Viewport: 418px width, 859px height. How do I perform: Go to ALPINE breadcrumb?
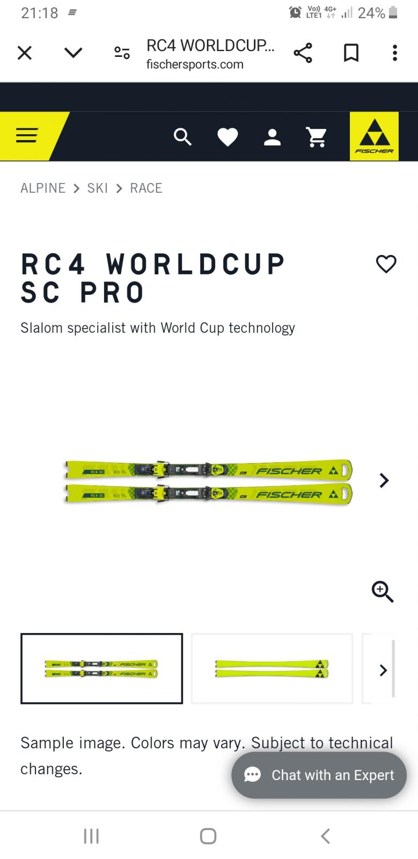point(43,188)
